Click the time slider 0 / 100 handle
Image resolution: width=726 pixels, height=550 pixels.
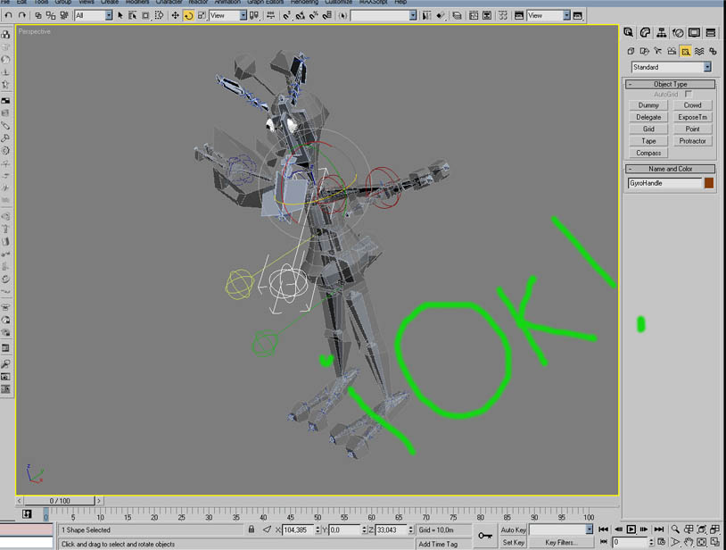click(x=59, y=501)
